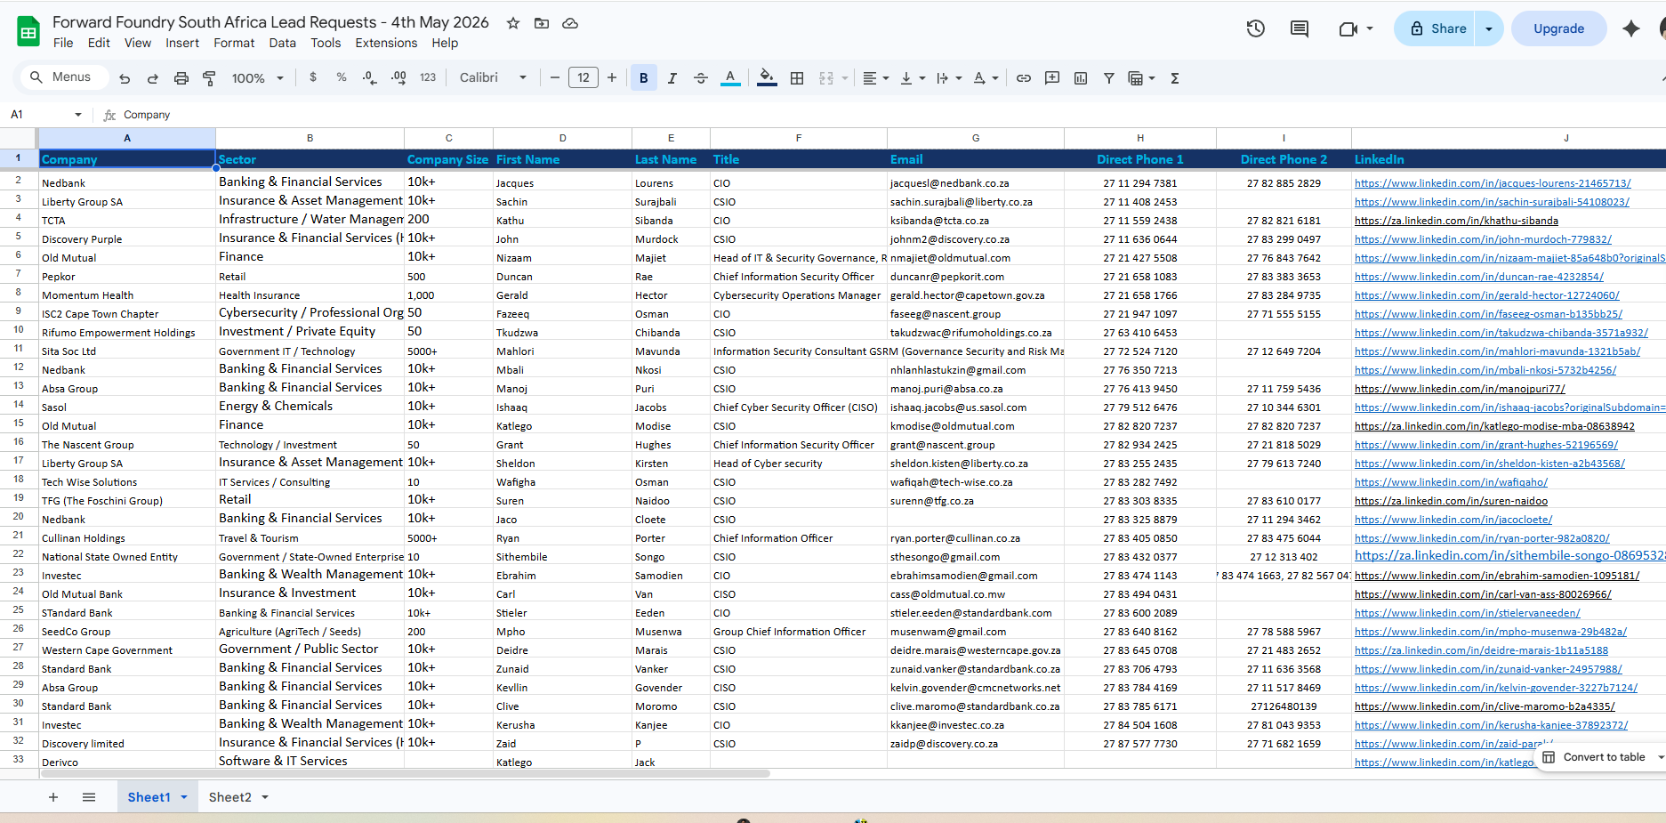Select the column F header
The height and width of the screenshot is (823, 1666).
tap(799, 138)
